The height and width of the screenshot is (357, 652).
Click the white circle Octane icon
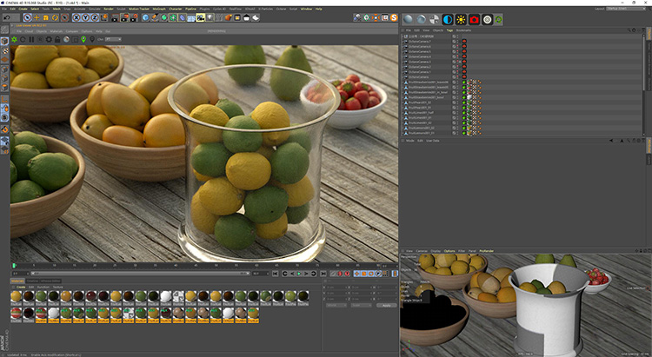(x=487, y=19)
